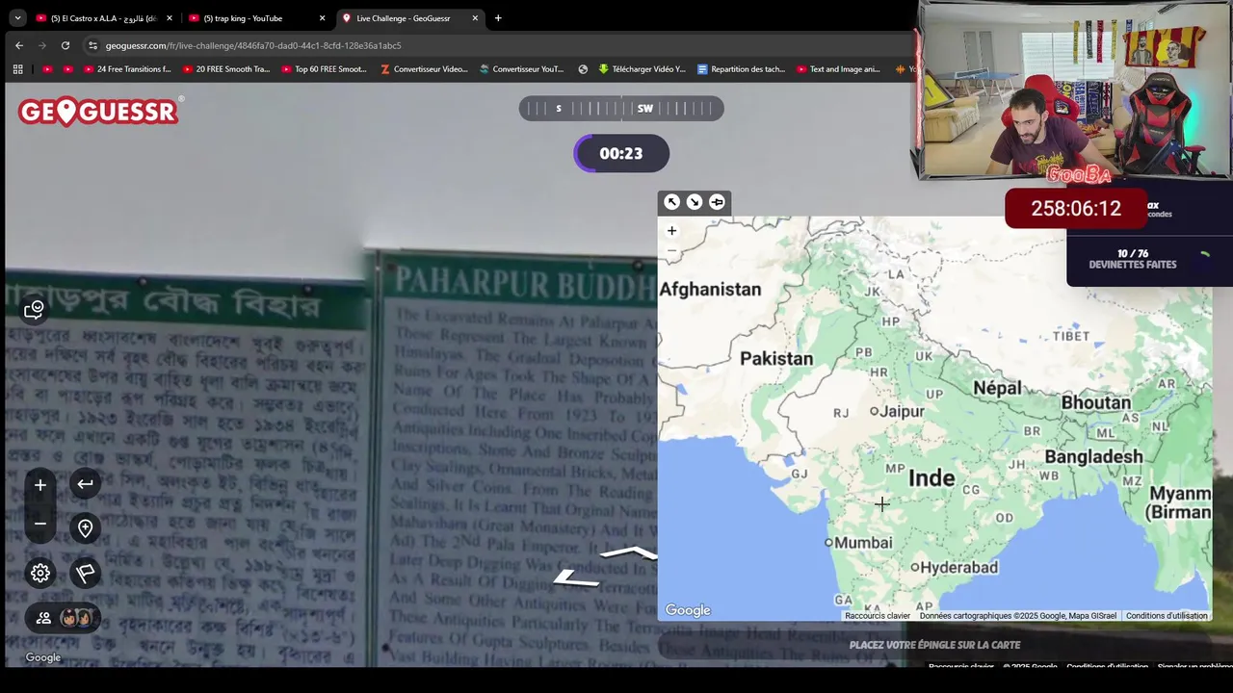
Task: Click the first YouTube bookmark icon
Action: click(x=48, y=69)
